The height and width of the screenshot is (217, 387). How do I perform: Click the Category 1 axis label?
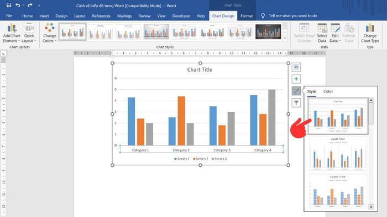click(x=140, y=150)
